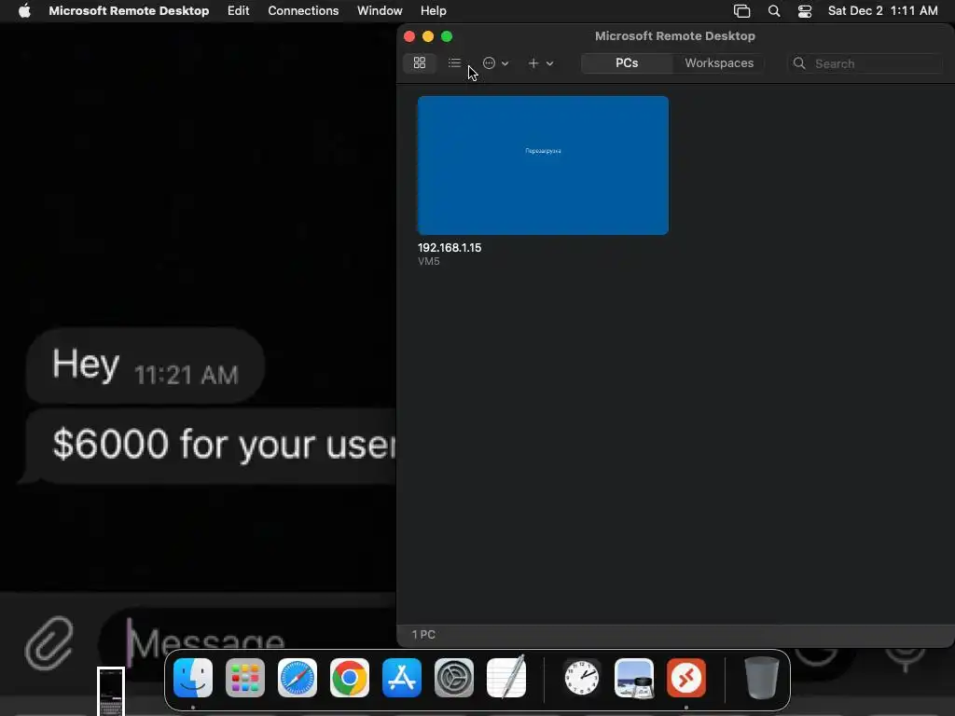Open App Store from the Dock
955x716 pixels.
(x=402, y=678)
